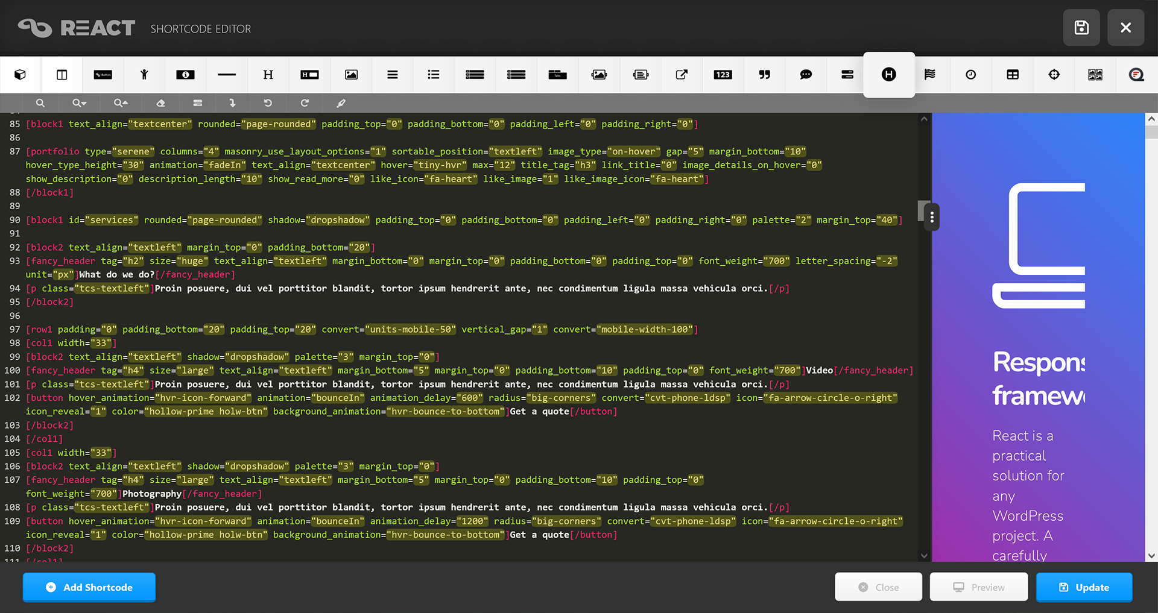Click the code editor scroll up arrow

coord(924,119)
